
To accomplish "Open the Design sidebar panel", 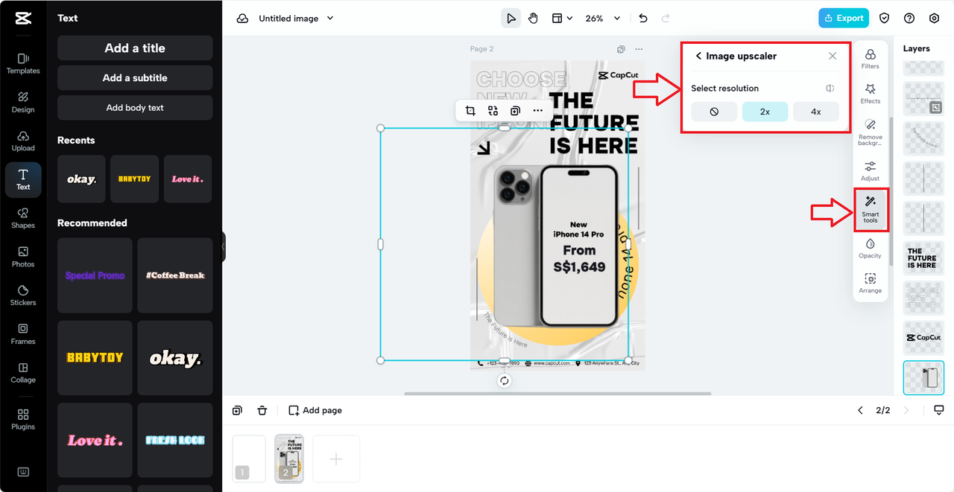I will coord(23,103).
